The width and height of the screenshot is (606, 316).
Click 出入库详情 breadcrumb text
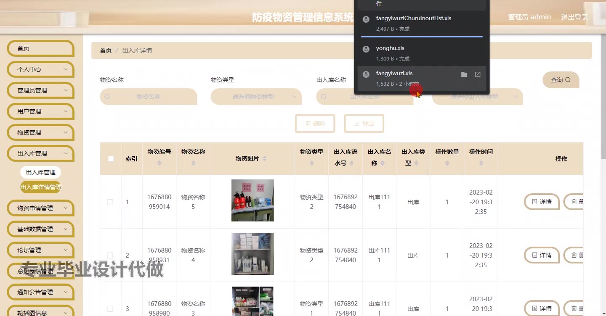(137, 50)
